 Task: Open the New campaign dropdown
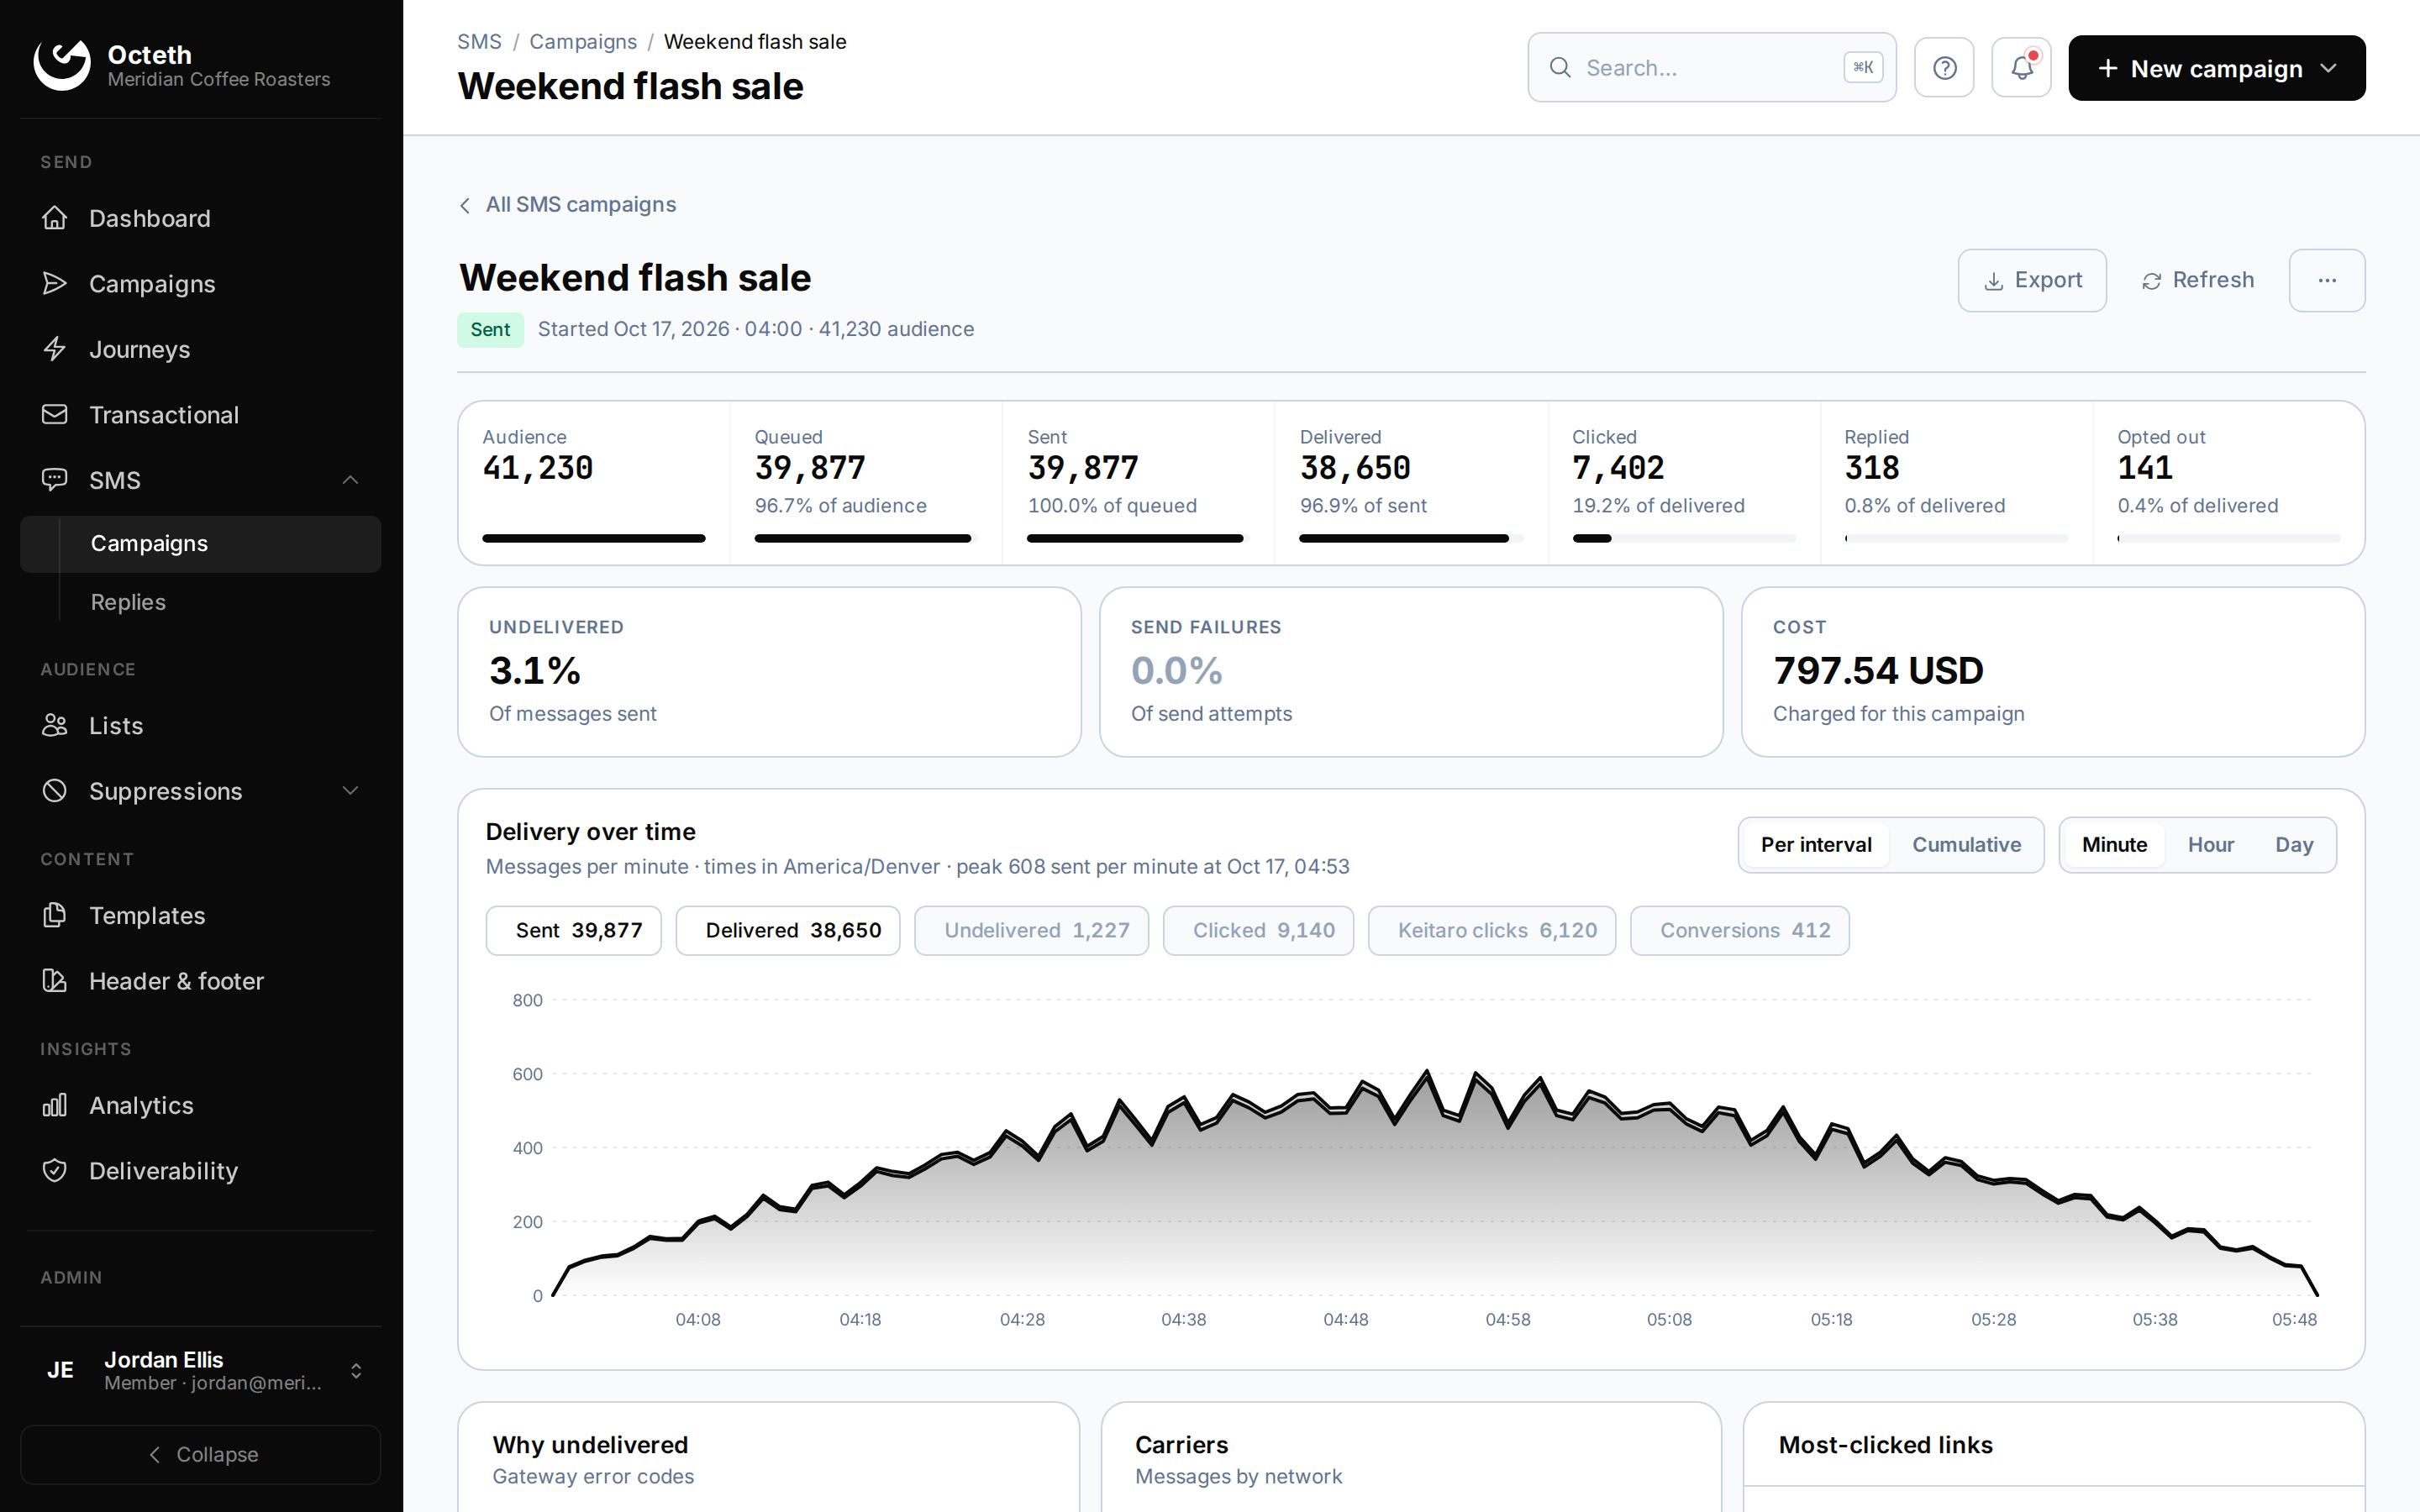(x=2216, y=68)
